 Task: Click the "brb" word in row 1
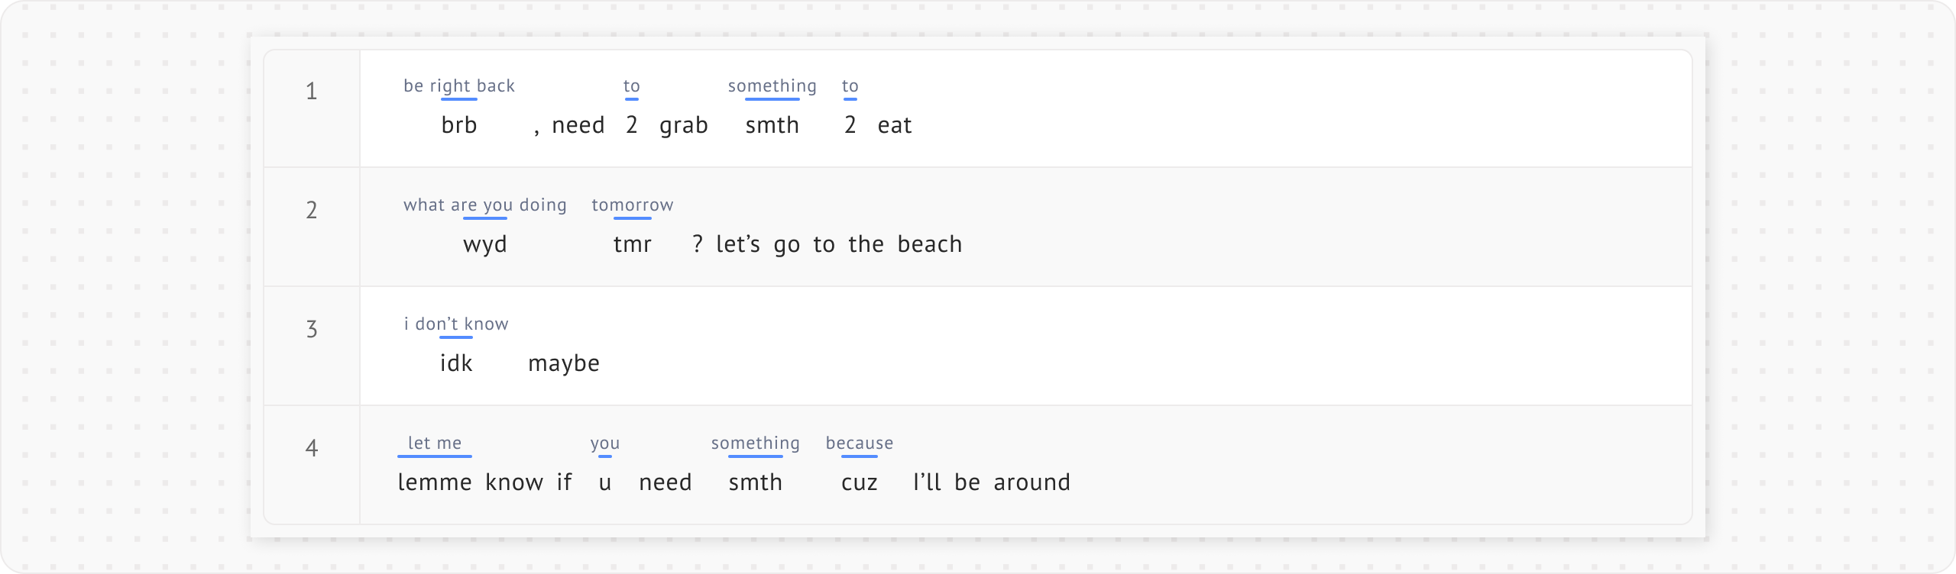459,125
